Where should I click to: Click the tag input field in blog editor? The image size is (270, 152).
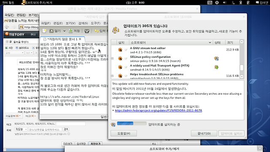(70, 124)
